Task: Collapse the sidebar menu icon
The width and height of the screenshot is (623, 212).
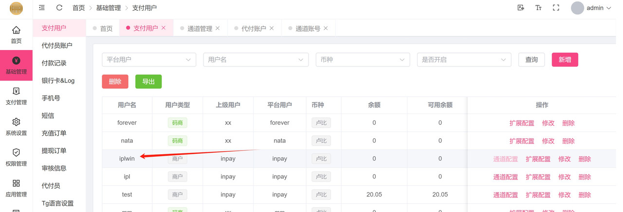Action: click(42, 8)
